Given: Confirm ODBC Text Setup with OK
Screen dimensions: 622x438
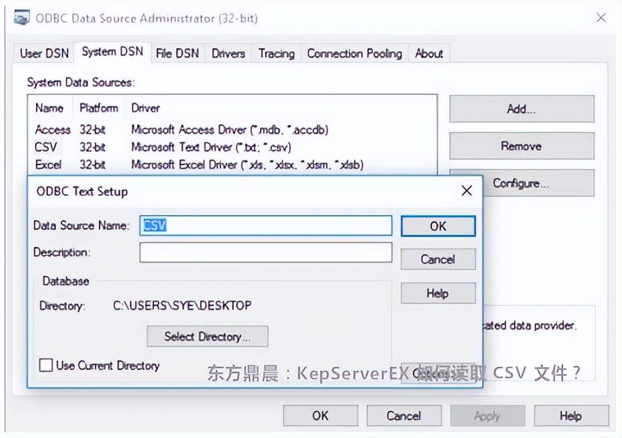Looking at the screenshot, I should point(438,226).
